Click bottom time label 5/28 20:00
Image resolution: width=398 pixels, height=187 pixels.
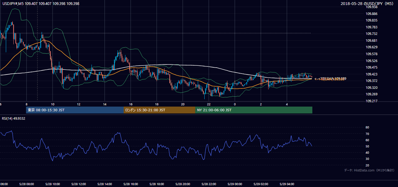pyautogui.click(x=183, y=184)
